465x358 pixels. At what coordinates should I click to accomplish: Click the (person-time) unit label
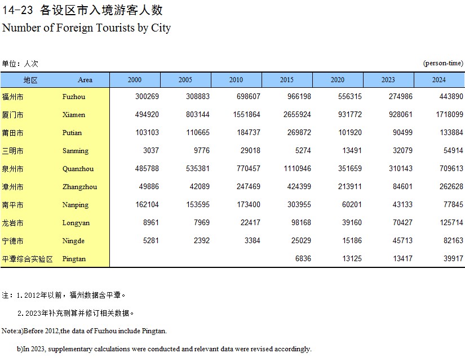click(x=443, y=64)
